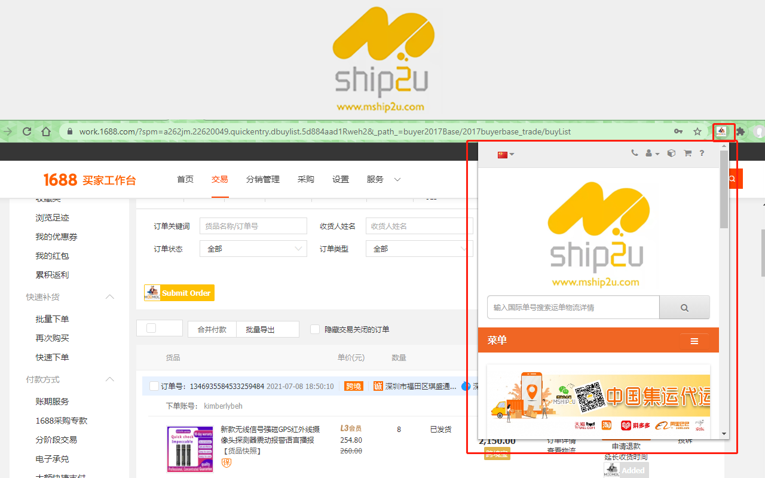This screenshot has height=478, width=765.
Task: Open 浏览足迹 in sidebar
Action: click(52, 217)
